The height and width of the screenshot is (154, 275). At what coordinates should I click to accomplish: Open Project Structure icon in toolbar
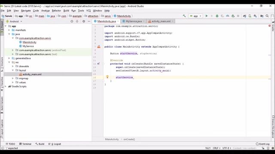click(262, 16)
